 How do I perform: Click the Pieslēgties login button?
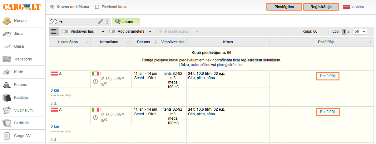tap(284, 7)
